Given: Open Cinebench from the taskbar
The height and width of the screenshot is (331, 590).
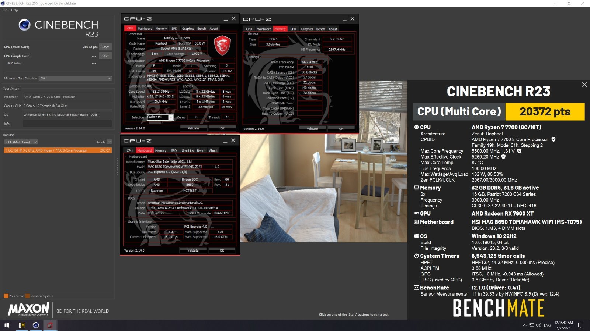Looking at the screenshot, I should (36, 325).
